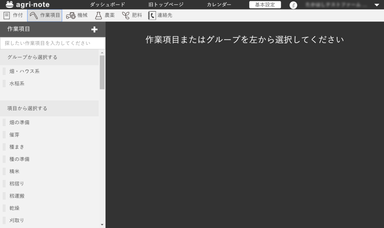The width and height of the screenshot is (384, 228).
Task: Click the round info icon in header
Action: [293, 5]
